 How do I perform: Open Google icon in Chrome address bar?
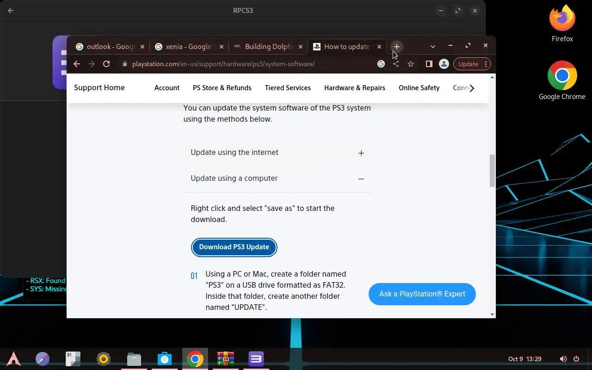pos(381,64)
